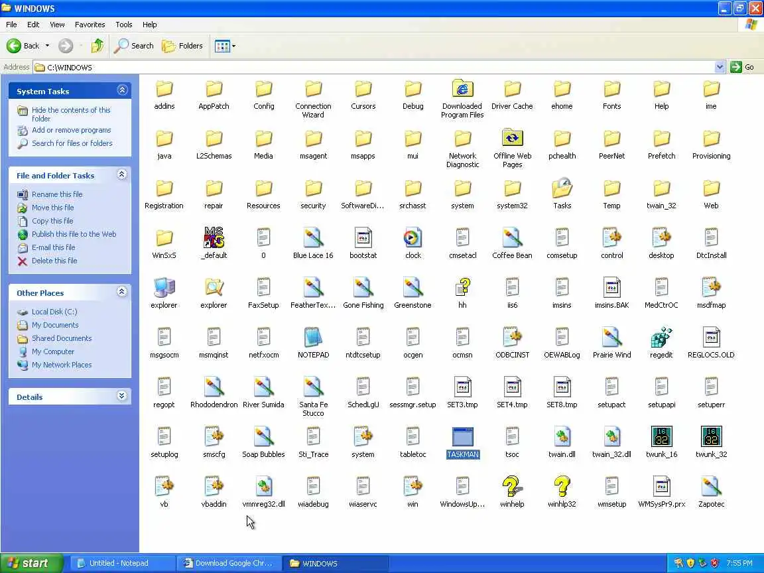Toggle the Folders pane button
The width and height of the screenshot is (764, 573).
(182, 46)
